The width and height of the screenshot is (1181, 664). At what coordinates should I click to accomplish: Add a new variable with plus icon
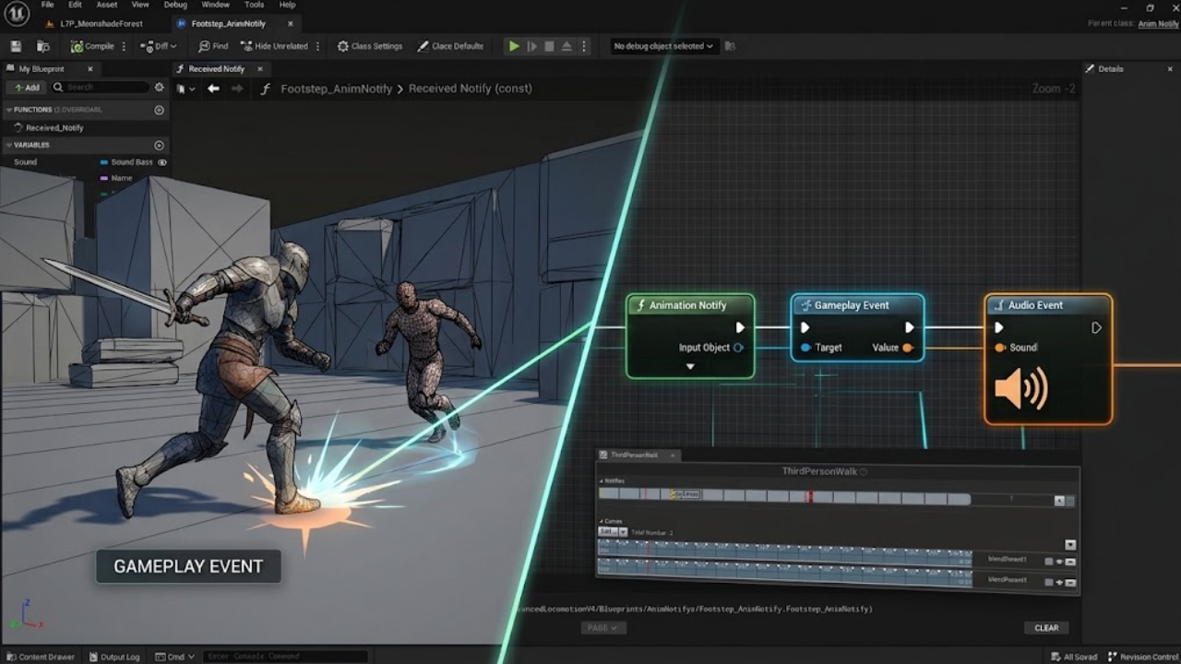point(159,145)
